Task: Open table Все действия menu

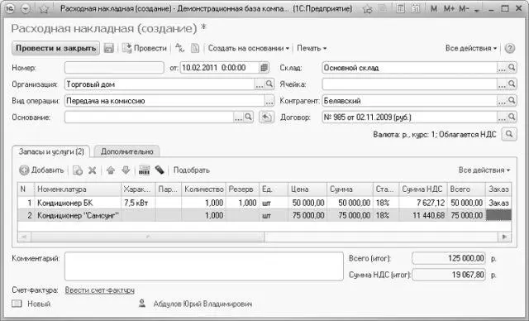Action: pyautogui.click(x=484, y=170)
